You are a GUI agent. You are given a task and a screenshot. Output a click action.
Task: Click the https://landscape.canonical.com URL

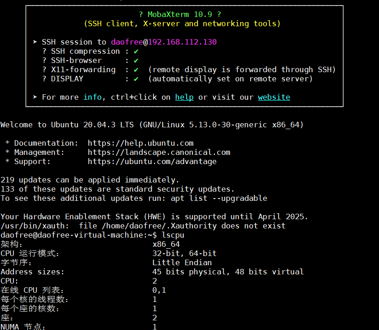tap(159, 152)
